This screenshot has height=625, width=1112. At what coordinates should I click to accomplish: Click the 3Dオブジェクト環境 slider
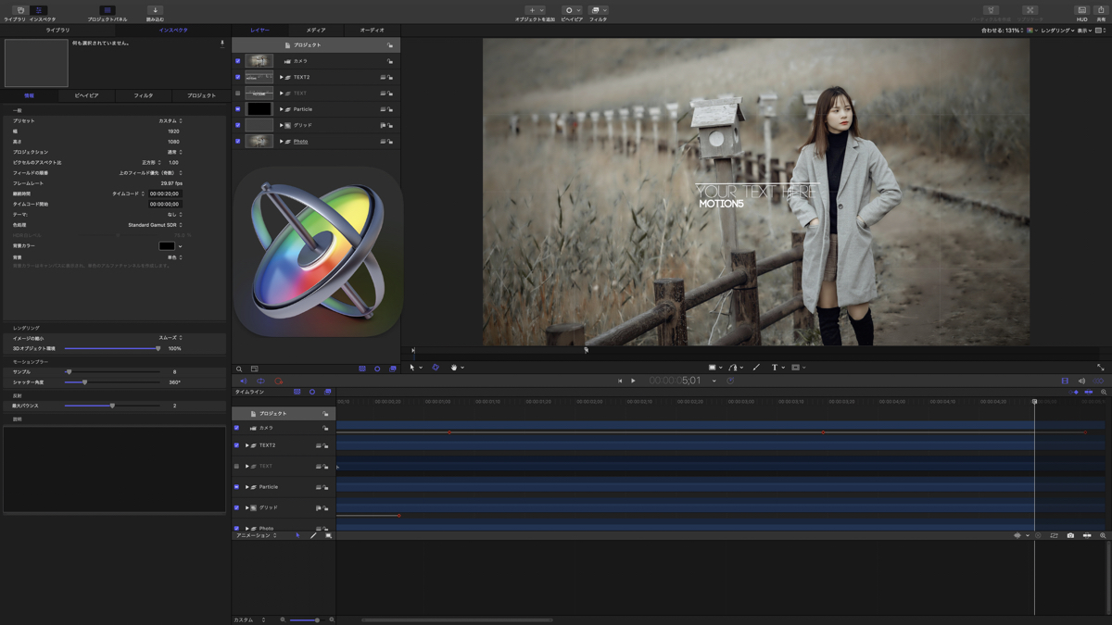tap(111, 348)
